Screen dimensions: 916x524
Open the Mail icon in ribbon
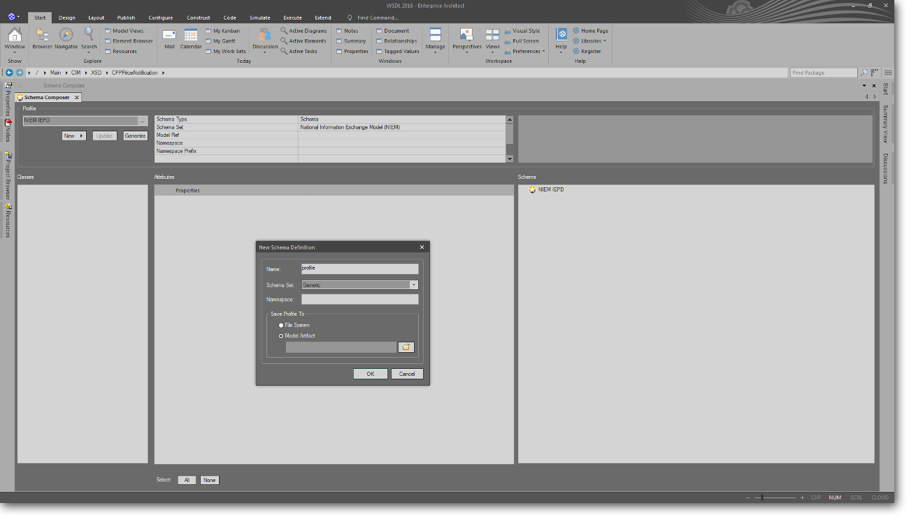click(x=169, y=36)
